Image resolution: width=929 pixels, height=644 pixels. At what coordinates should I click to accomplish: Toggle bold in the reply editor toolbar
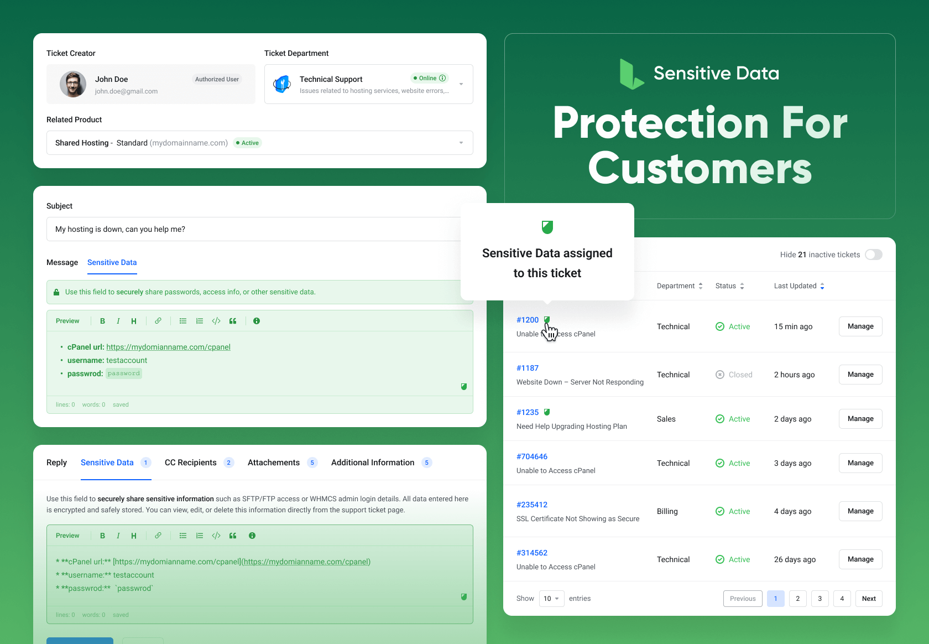(102, 536)
